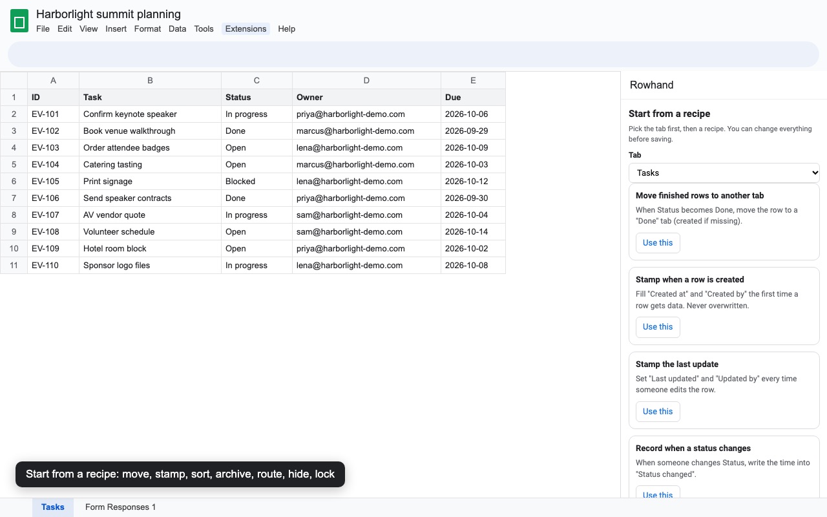Click the Status header cell
Viewport: 827px width, 517px height.
256,98
